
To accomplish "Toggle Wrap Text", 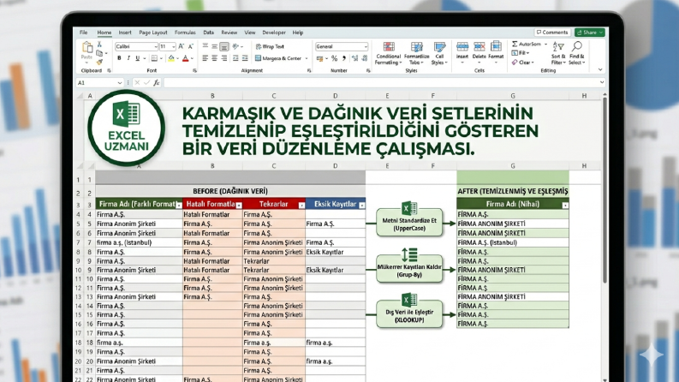I will 270,46.
